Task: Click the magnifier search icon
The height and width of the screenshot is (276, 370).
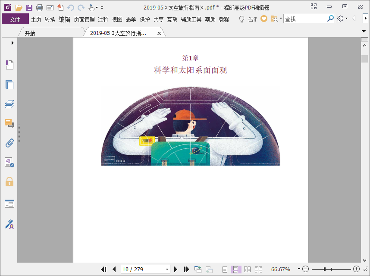Action: 330,19
